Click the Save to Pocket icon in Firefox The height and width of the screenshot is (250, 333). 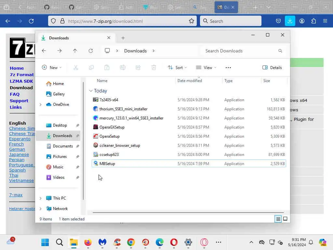pyautogui.click(x=278, y=21)
